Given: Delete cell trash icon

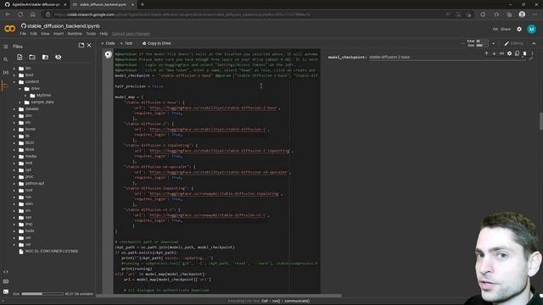Looking at the screenshot, I should tap(524, 53).
